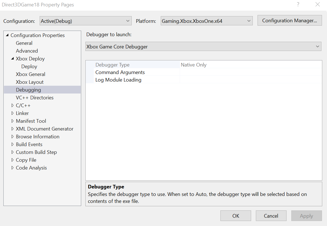Click the Apply button
Viewport: 327px width, 226px height.
(306, 216)
